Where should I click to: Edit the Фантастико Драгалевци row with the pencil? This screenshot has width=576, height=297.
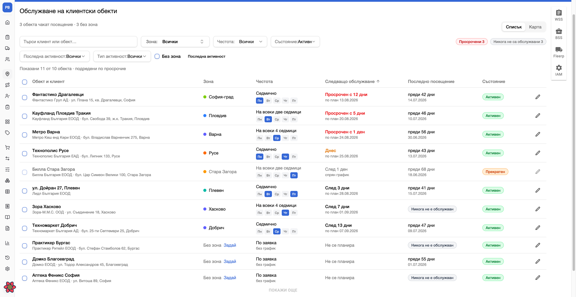click(538, 97)
